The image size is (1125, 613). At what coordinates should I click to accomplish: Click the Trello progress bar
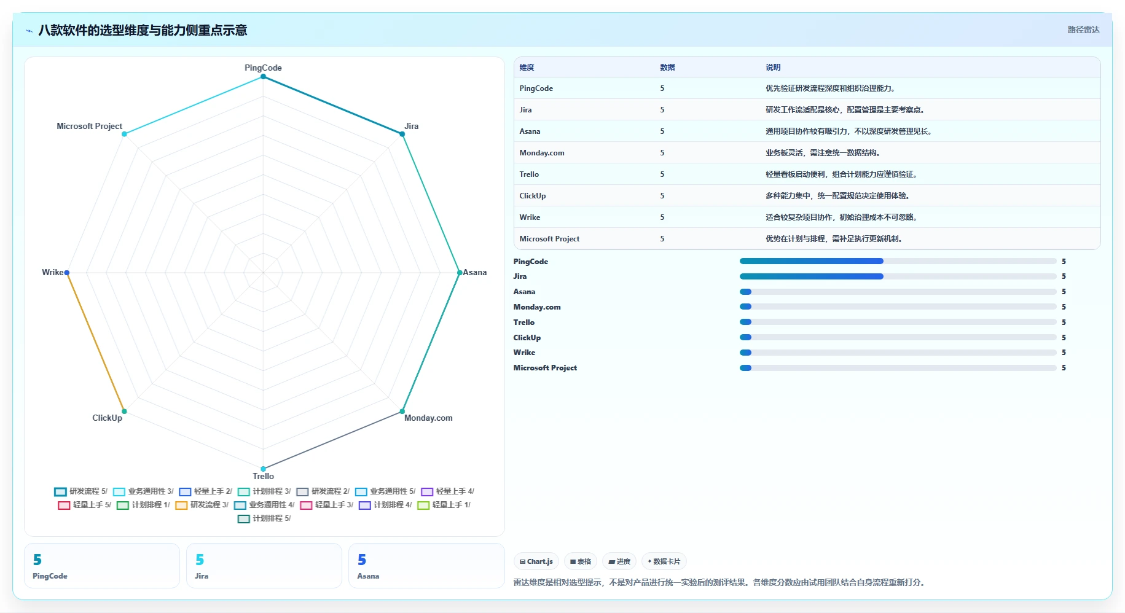898,322
